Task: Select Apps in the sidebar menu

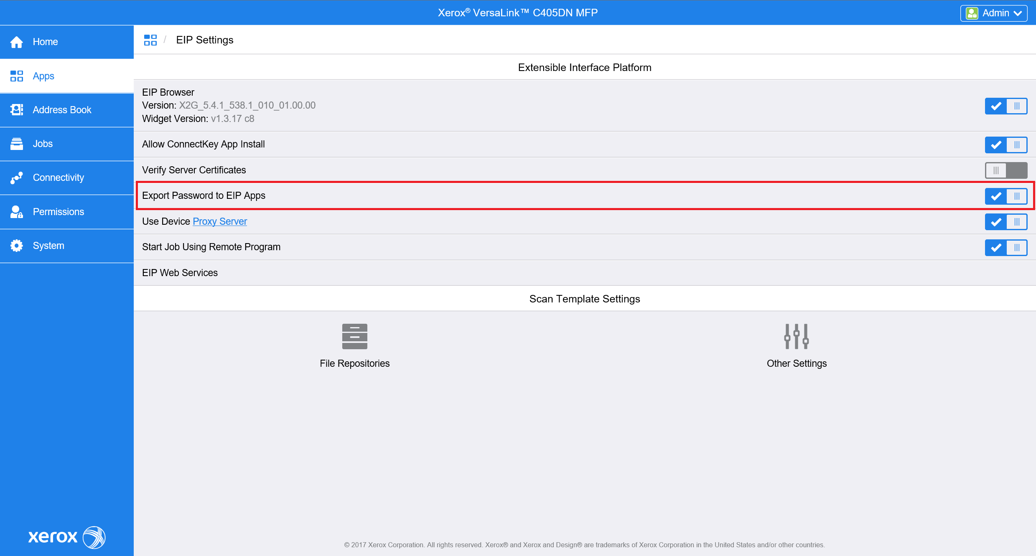Action: coord(43,76)
